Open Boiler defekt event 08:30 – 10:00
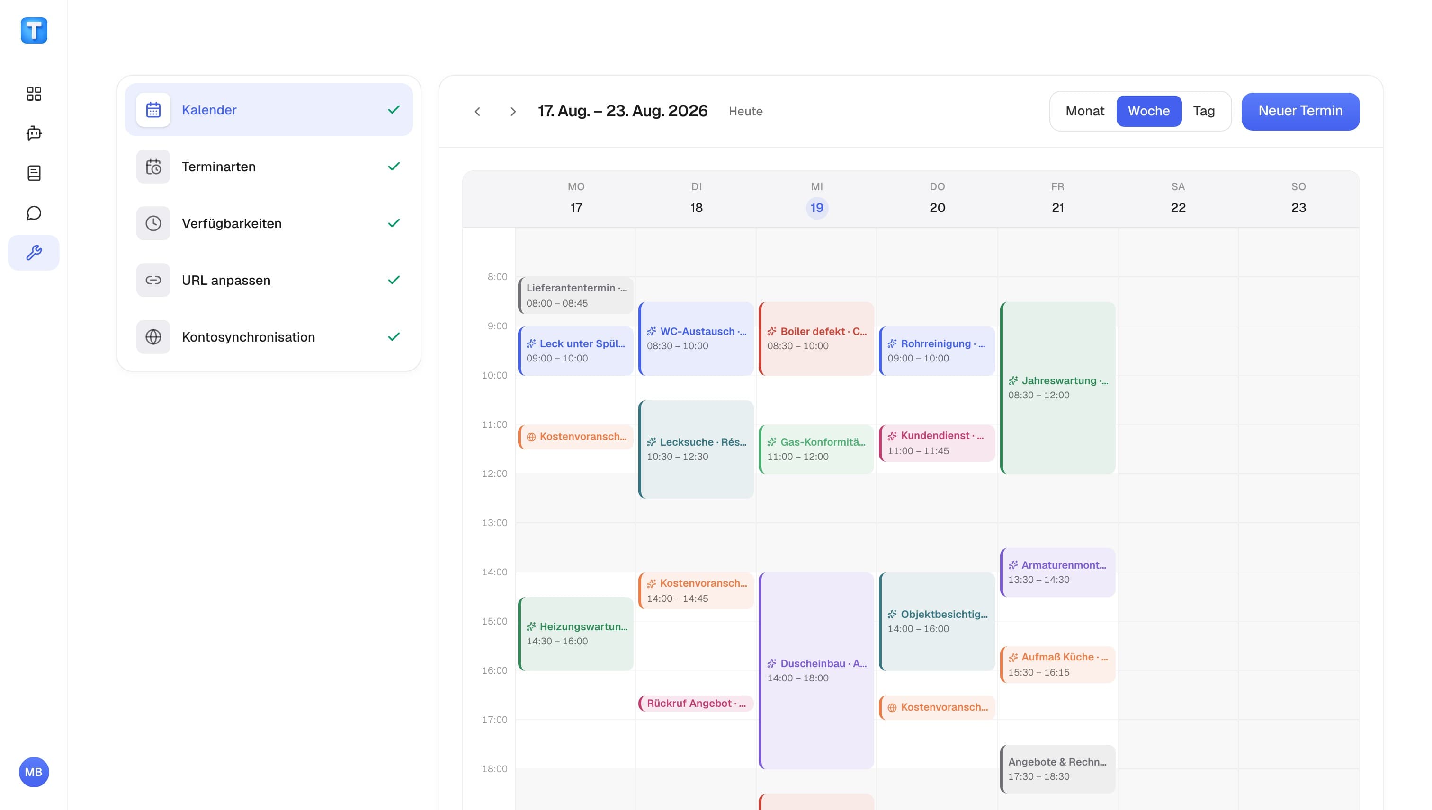 tap(816, 338)
